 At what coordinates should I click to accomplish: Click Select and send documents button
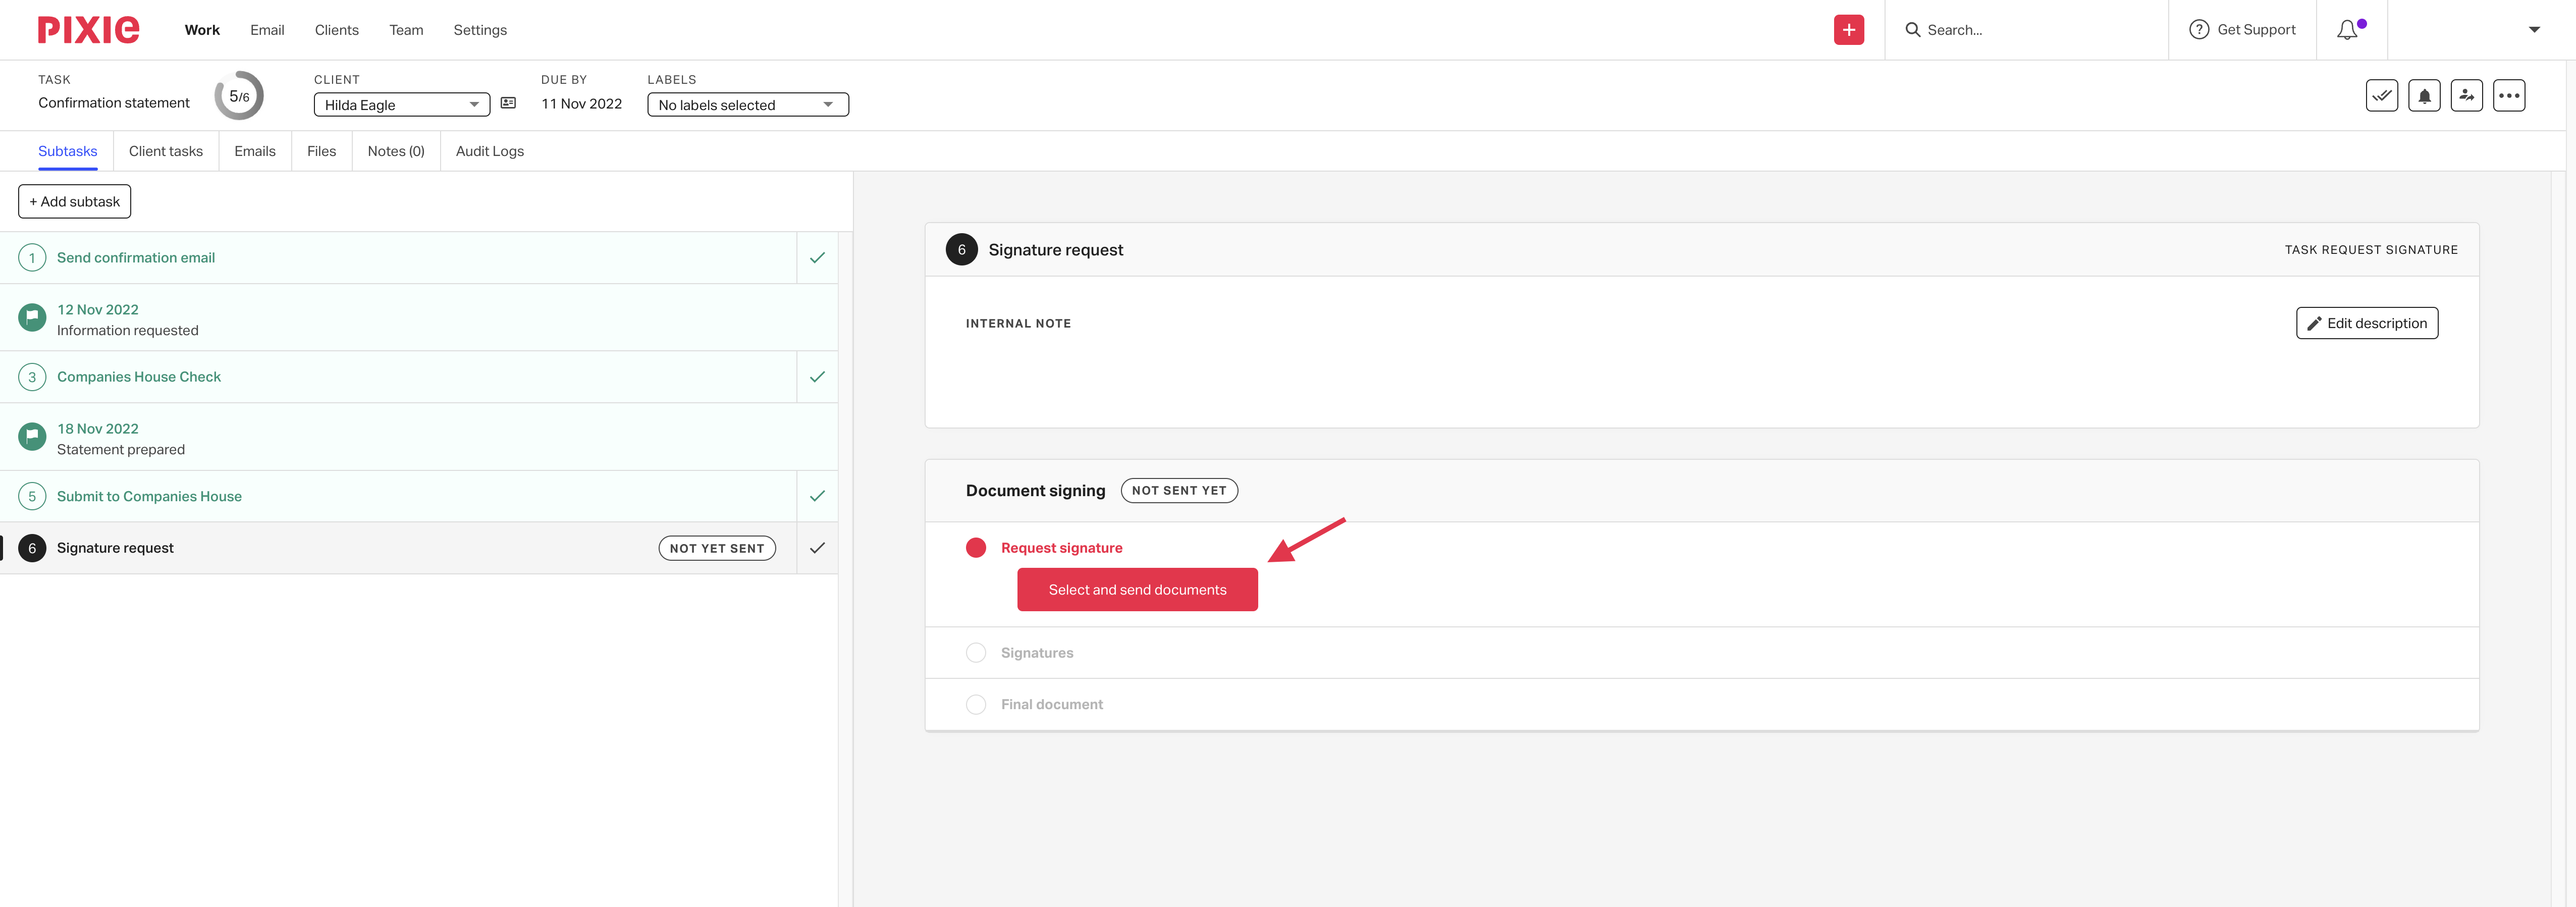[1137, 590]
